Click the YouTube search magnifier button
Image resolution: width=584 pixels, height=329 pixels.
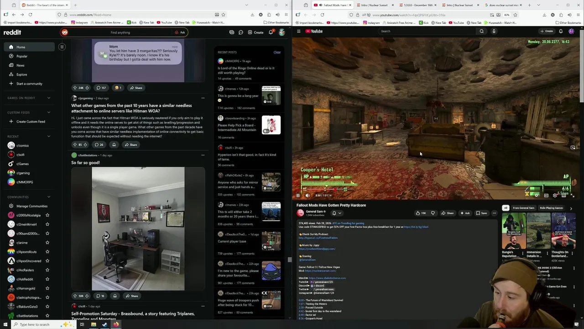(x=481, y=31)
